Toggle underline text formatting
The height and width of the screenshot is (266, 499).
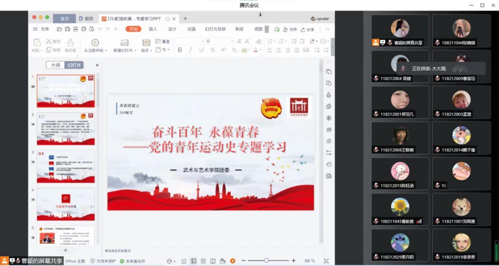tap(201, 50)
